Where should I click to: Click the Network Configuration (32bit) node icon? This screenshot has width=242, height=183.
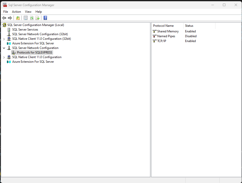(9, 34)
